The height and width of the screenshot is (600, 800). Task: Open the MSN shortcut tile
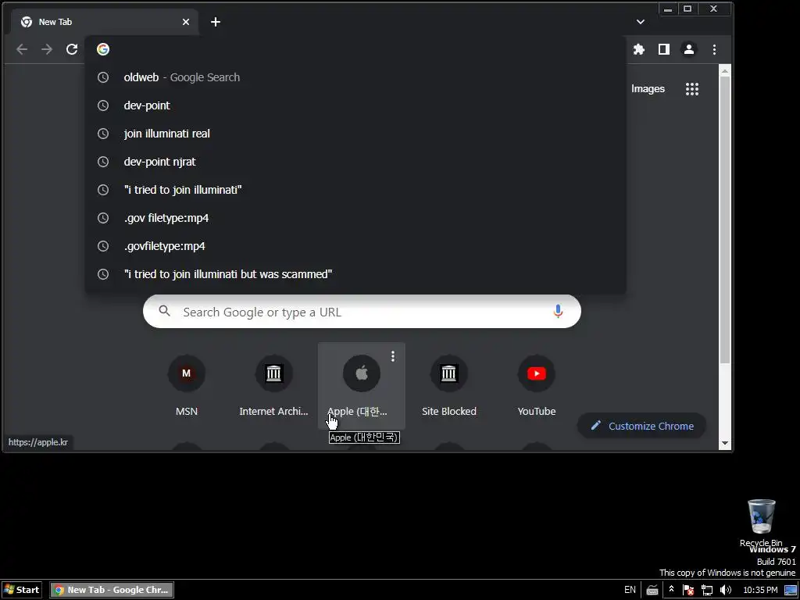click(186, 386)
